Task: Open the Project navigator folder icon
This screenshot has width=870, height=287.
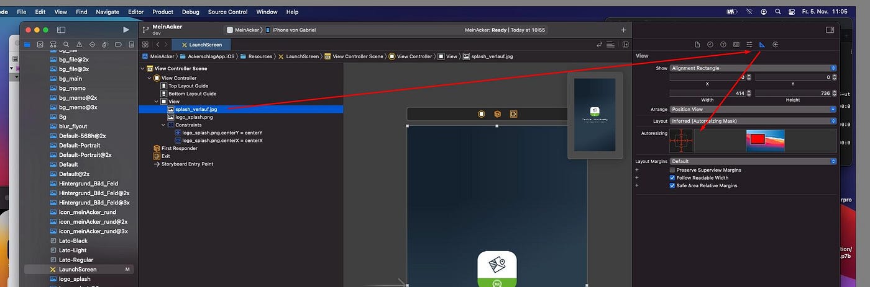Action: [27, 45]
